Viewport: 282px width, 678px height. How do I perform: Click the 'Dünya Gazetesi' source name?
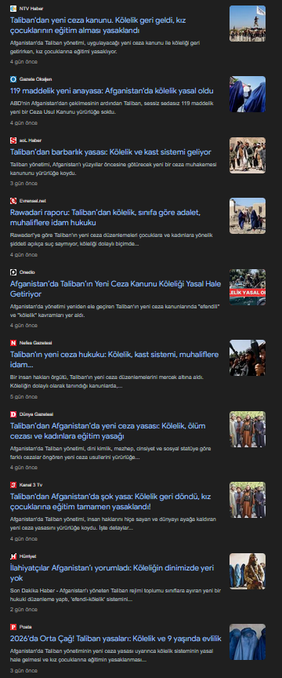(x=36, y=414)
